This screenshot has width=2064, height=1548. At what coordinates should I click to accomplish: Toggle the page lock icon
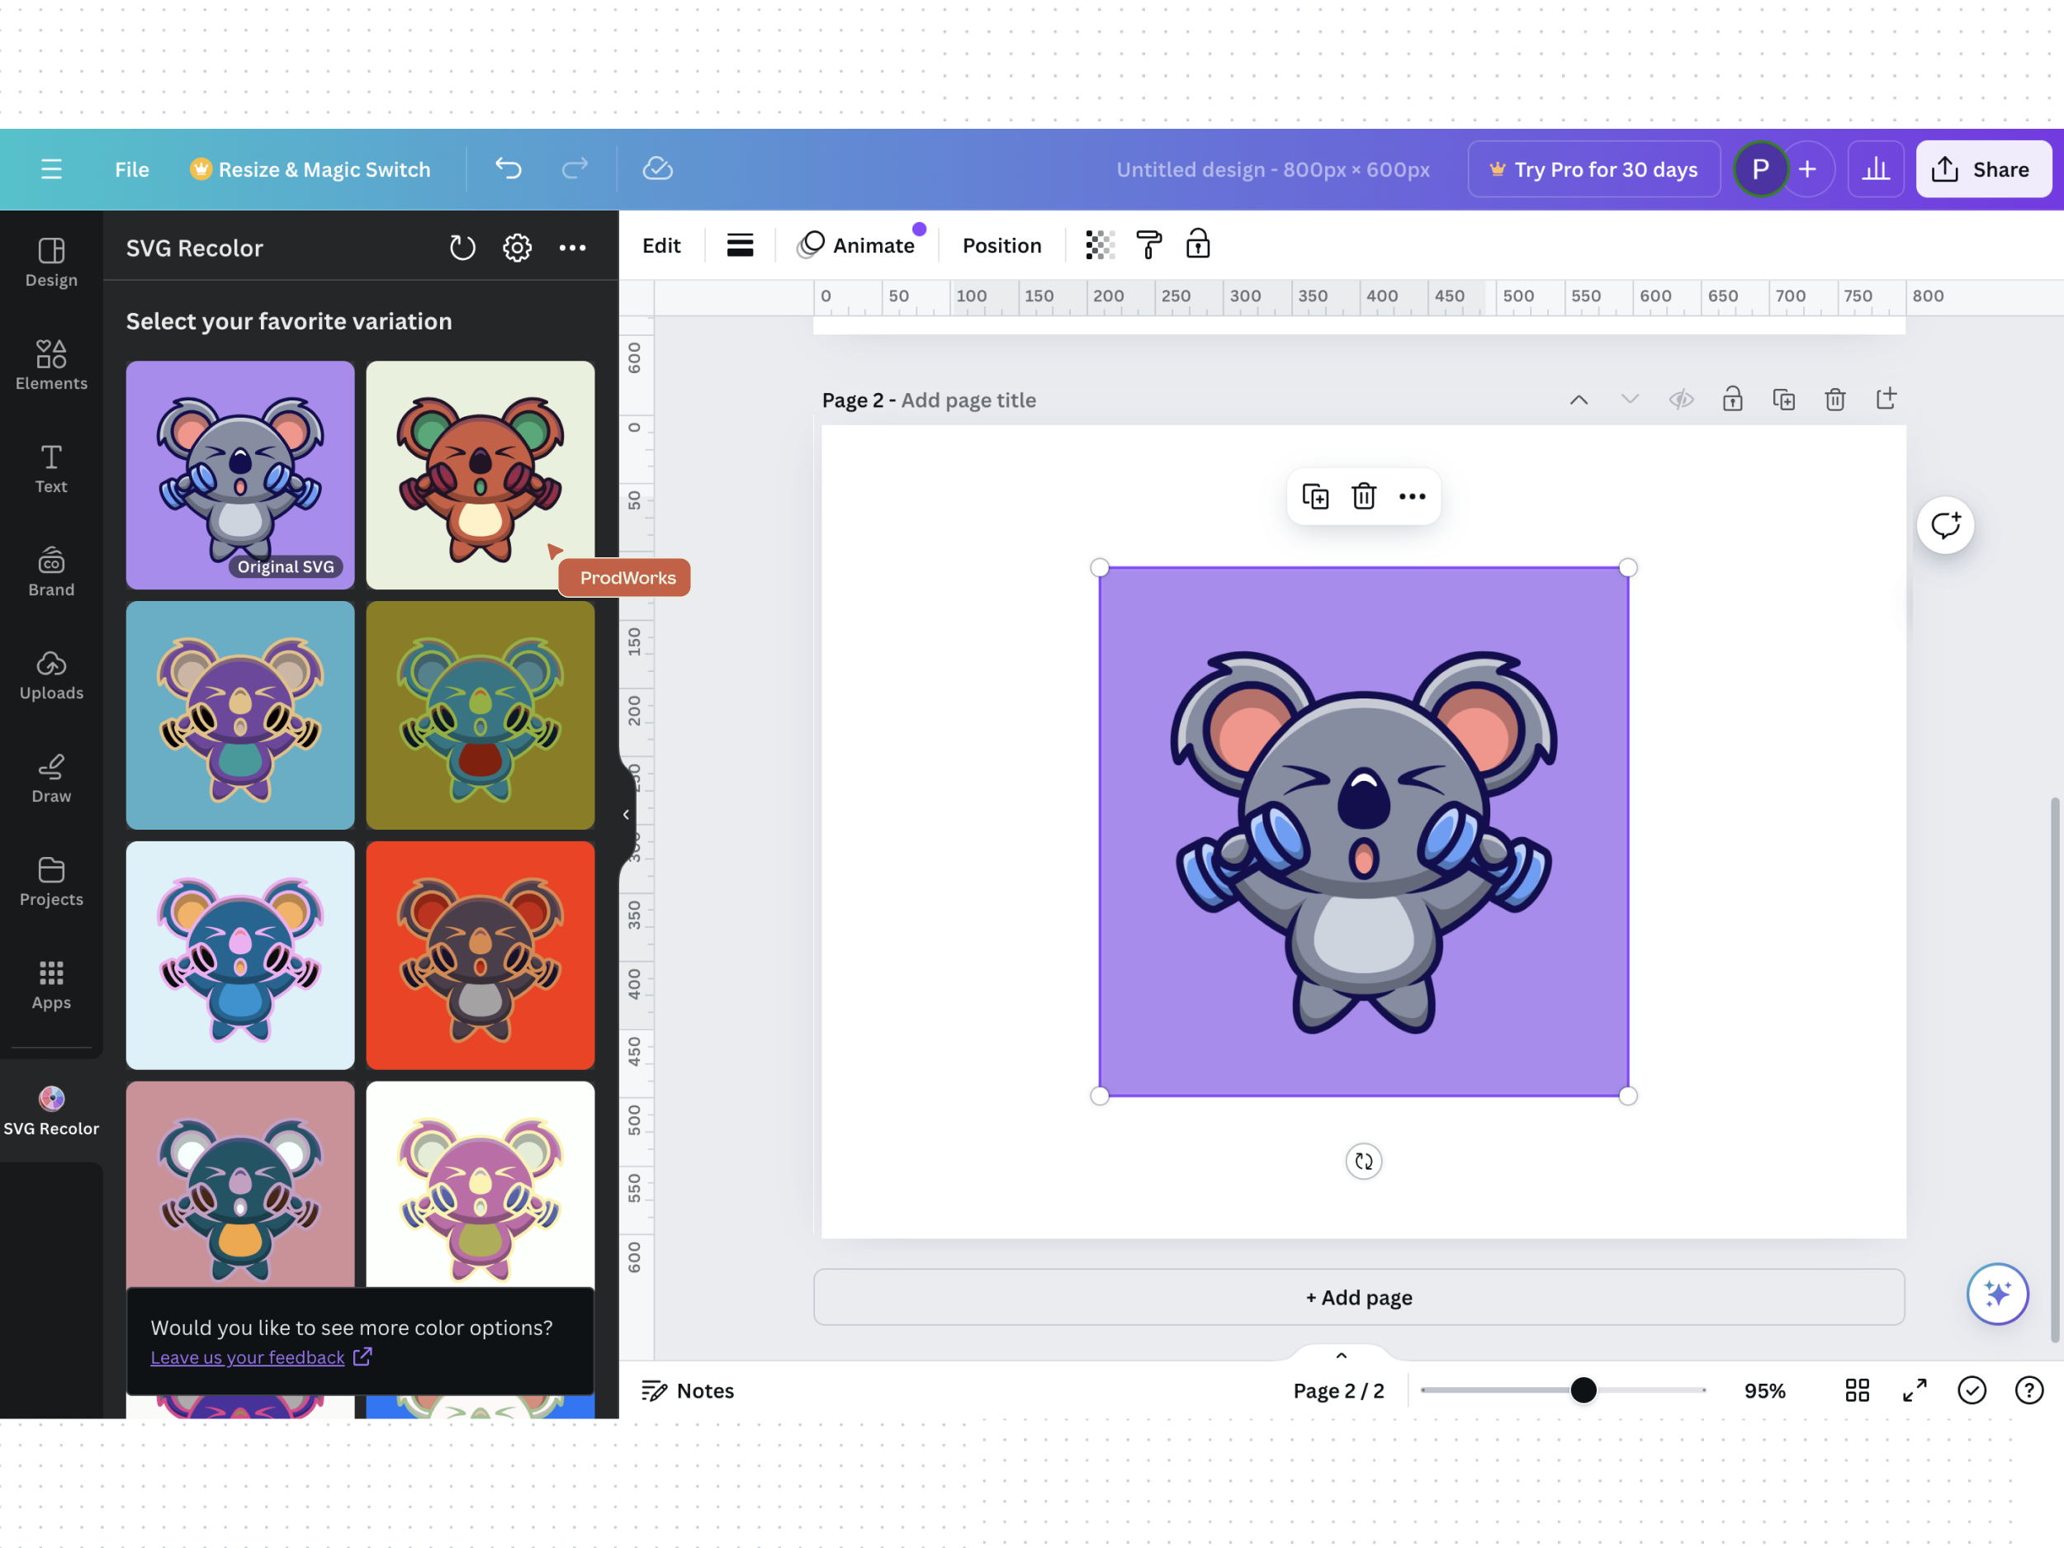pyautogui.click(x=1732, y=400)
